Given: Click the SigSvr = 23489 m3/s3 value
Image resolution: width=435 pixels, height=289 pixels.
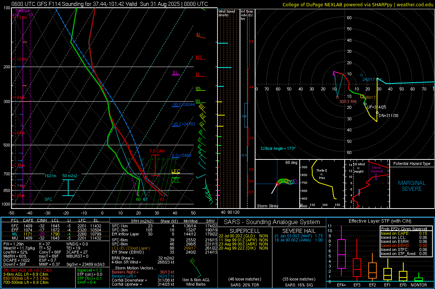Looking at the screenshot, I should [x=86, y=264].
